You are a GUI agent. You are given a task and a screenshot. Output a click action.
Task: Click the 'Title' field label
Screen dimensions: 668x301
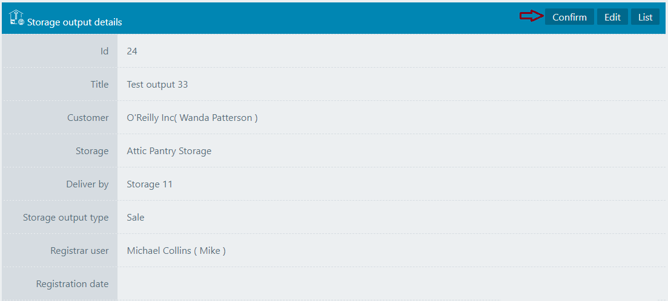(99, 85)
